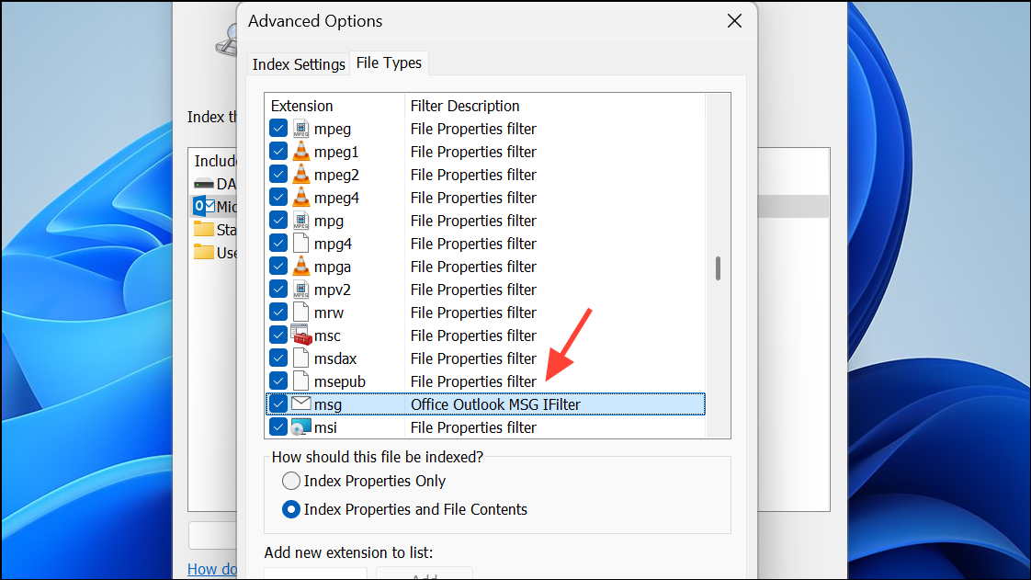Click the VLC cone icon for mpeg1
1031x580 pixels.
(x=301, y=152)
